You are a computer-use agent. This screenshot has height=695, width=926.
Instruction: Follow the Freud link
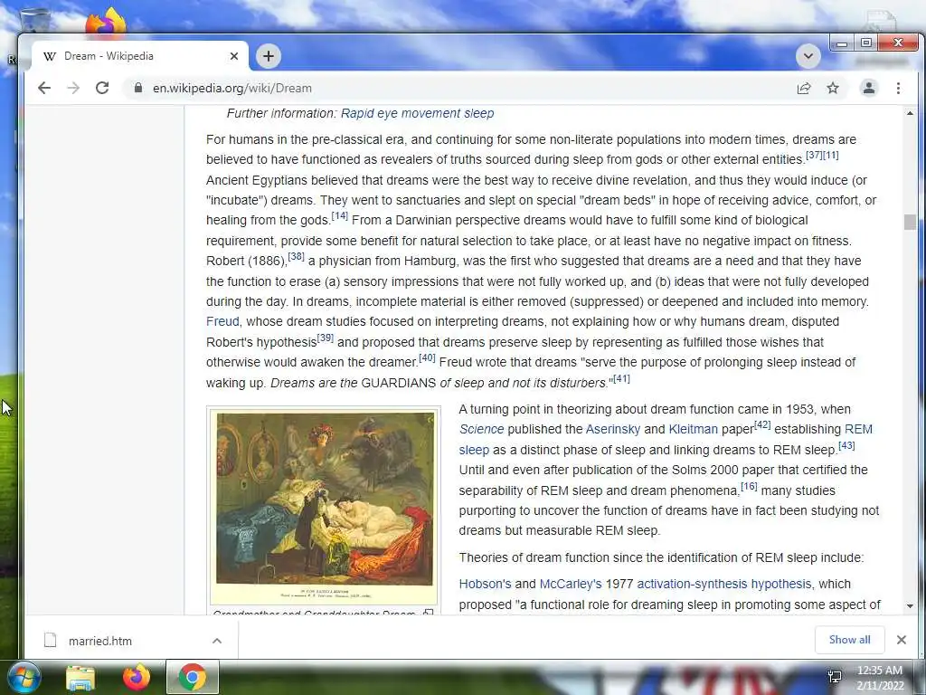click(x=222, y=321)
